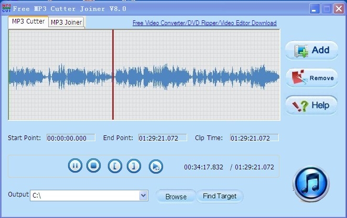Open the Help button
Viewport: 347px width, 218px height.
click(x=312, y=105)
